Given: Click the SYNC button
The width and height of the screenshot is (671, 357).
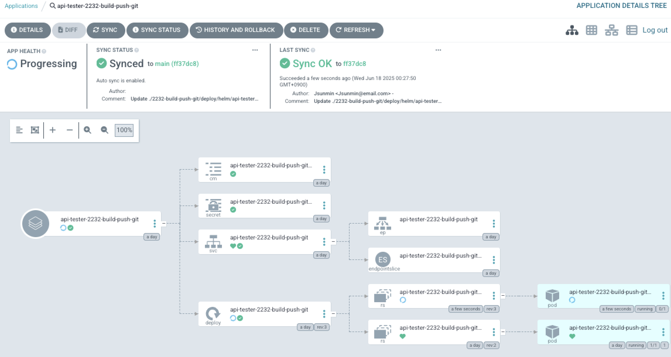Looking at the screenshot, I should [x=105, y=30].
